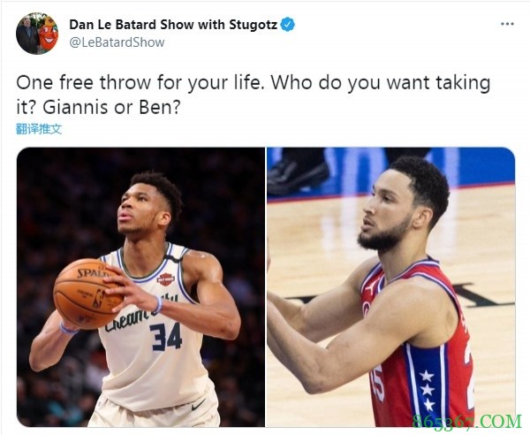This screenshot has height=435, width=530.
Task: Click the word Stugotz in the account name
Action: 254,25
